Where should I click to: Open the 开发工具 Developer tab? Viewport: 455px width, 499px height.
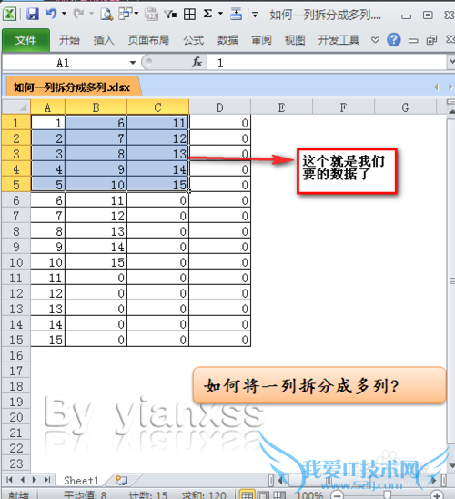click(x=339, y=40)
